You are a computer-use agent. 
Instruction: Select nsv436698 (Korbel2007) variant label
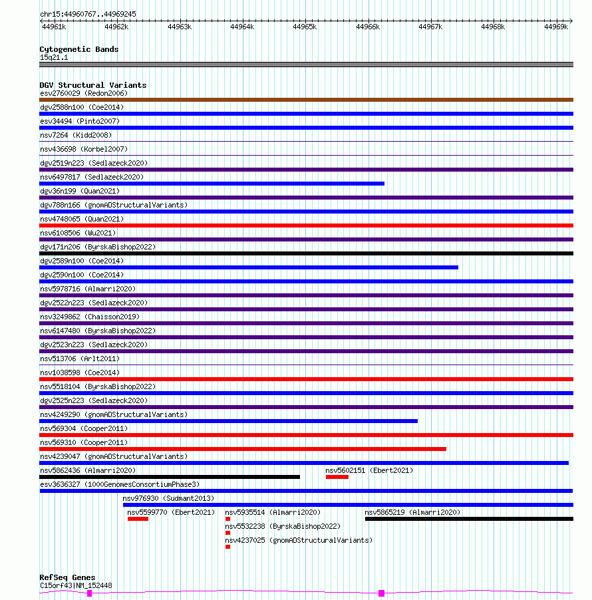coord(84,149)
